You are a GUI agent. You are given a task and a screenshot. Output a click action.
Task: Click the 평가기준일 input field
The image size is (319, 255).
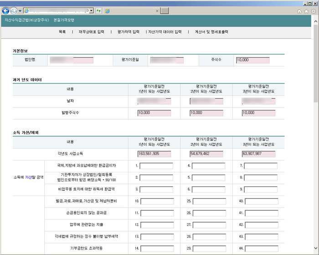click(167, 60)
